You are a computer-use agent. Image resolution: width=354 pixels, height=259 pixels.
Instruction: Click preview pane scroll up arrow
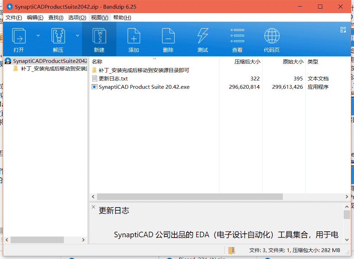pos(347,207)
